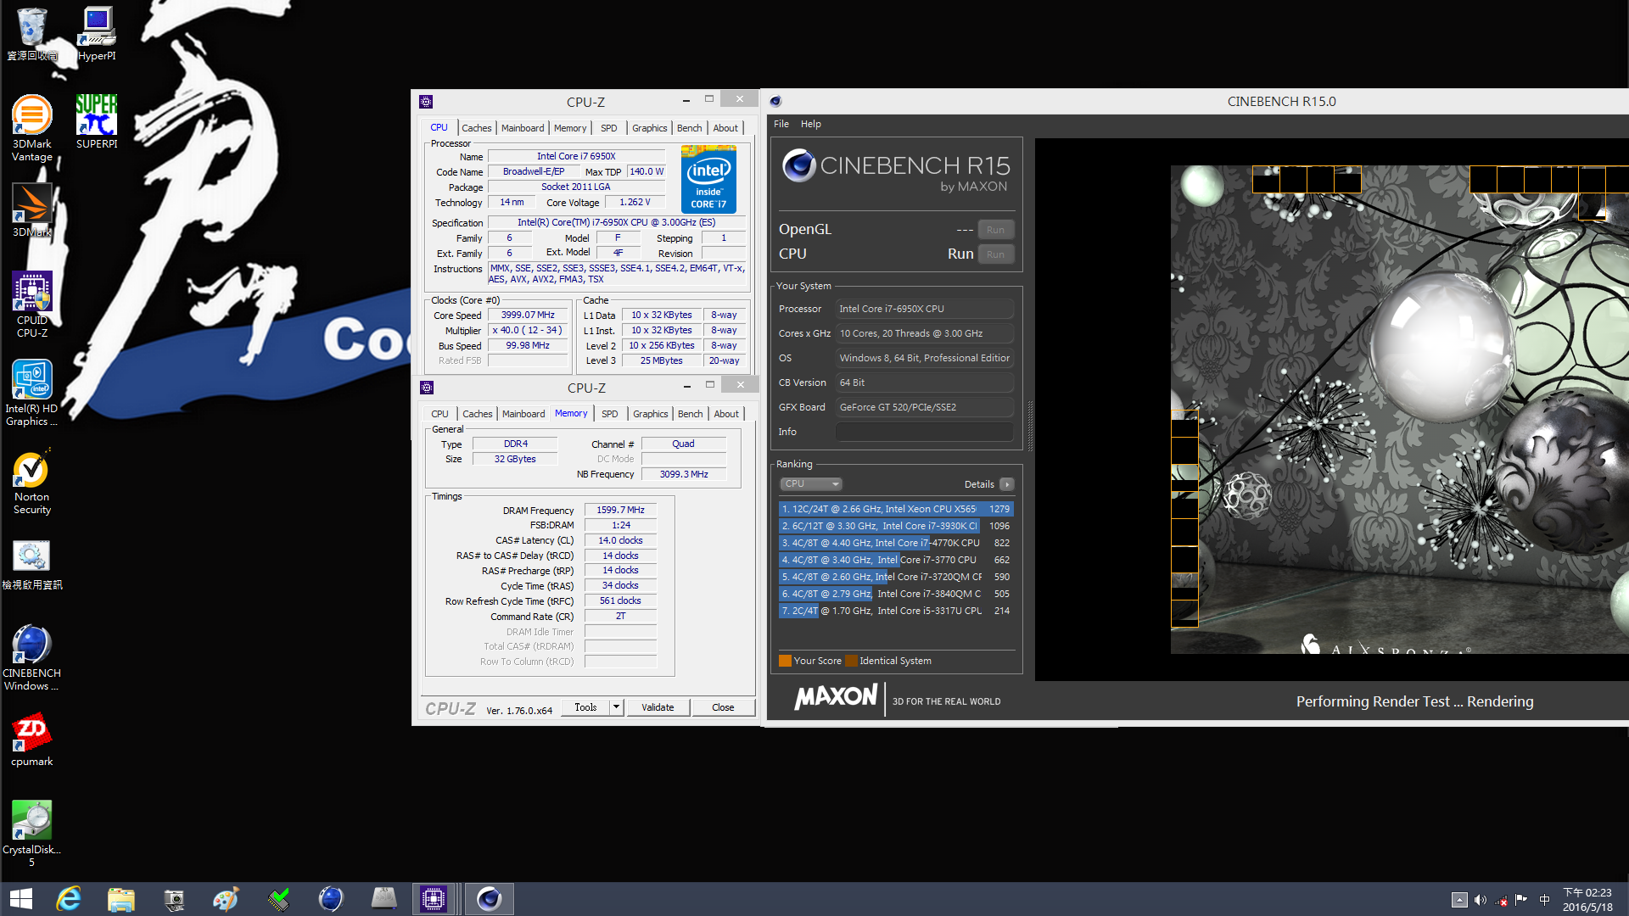Switch to CPU-Z taskbar button
Image resolution: width=1629 pixels, height=916 pixels.
coord(434,899)
